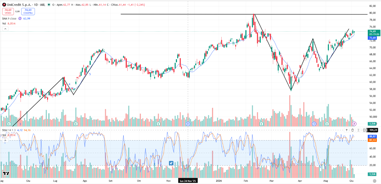
Task: Maximize the Stoc pane
Action: point(364,130)
